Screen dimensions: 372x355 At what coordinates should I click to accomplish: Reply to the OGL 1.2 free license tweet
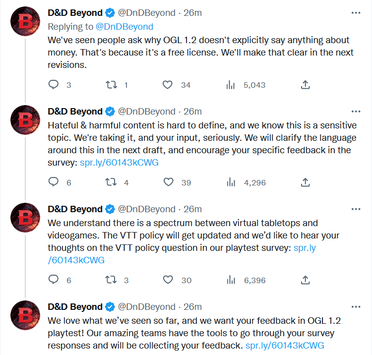[x=54, y=85]
